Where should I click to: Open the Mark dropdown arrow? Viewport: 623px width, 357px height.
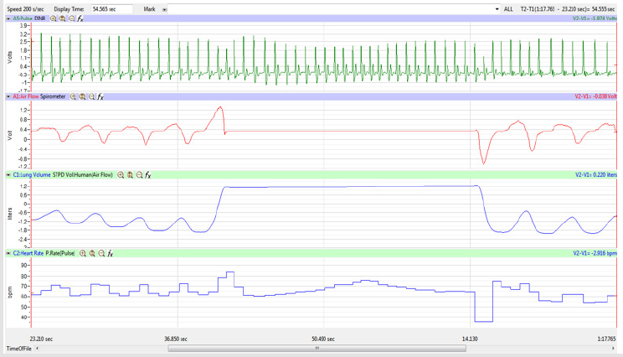(x=164, y=9)
